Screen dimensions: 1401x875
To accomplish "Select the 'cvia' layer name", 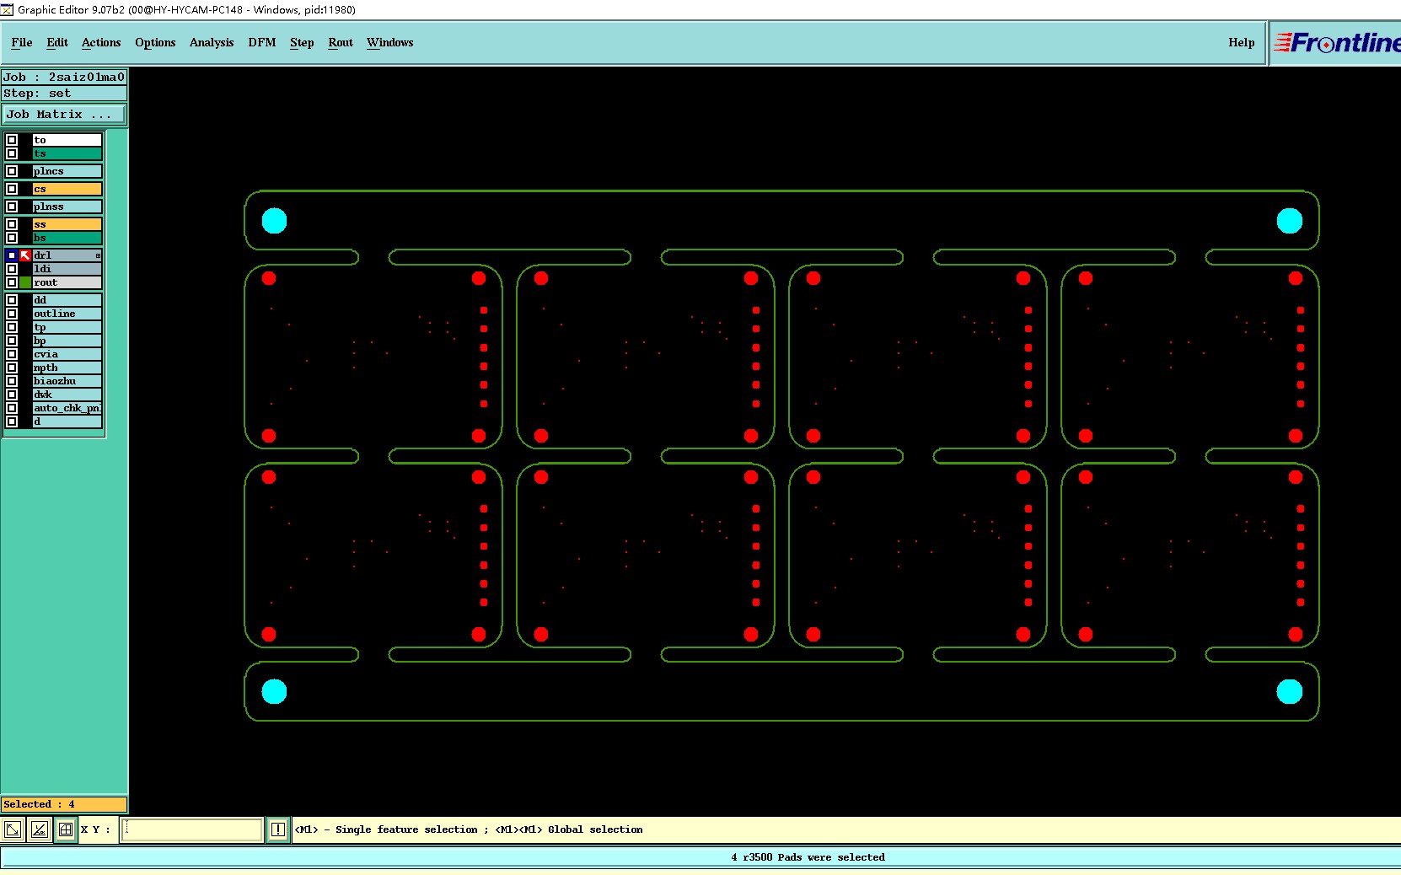I will coord(67,354).
